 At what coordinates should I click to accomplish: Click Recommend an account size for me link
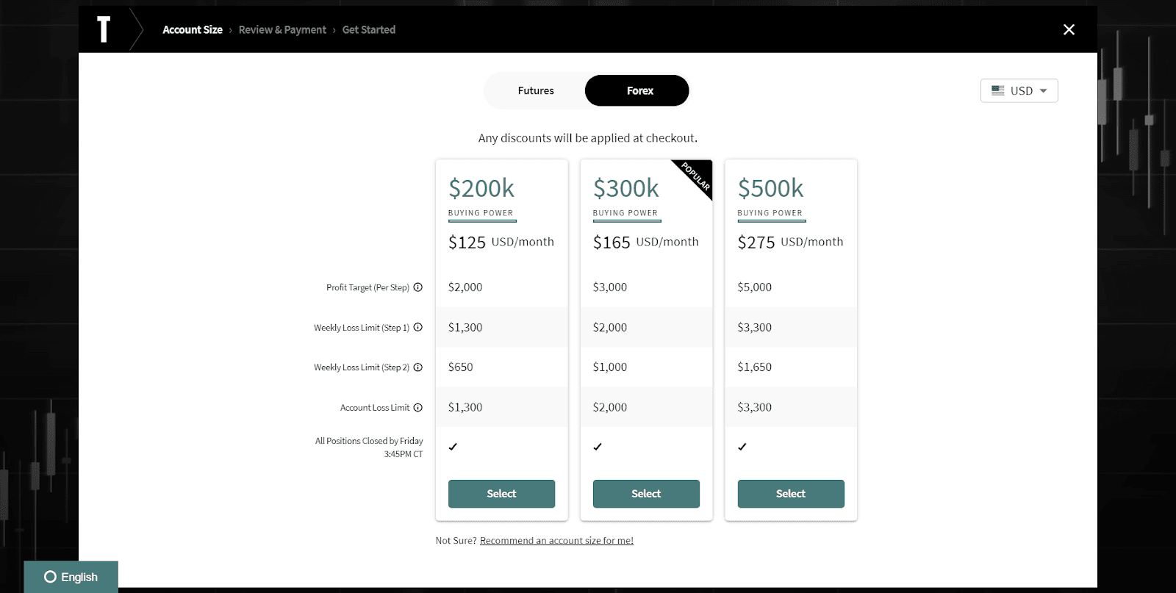tap(556, 541)
